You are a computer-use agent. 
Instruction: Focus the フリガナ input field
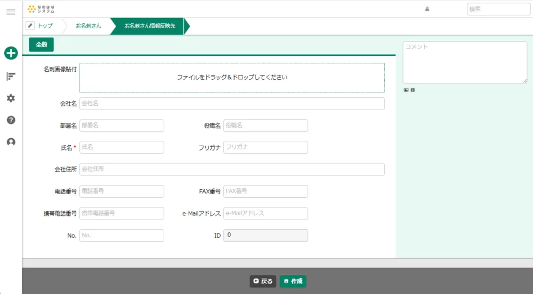265,147
